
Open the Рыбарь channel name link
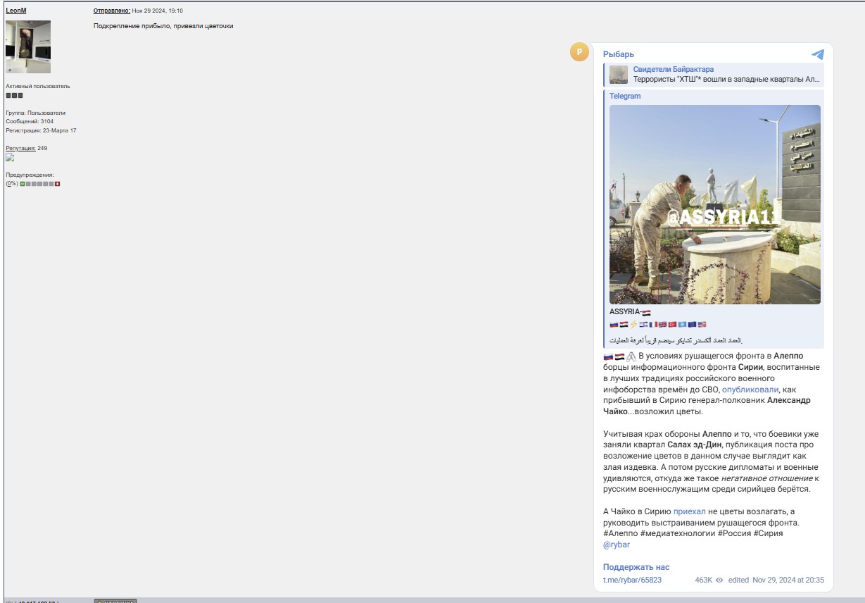tap(619, 54)
